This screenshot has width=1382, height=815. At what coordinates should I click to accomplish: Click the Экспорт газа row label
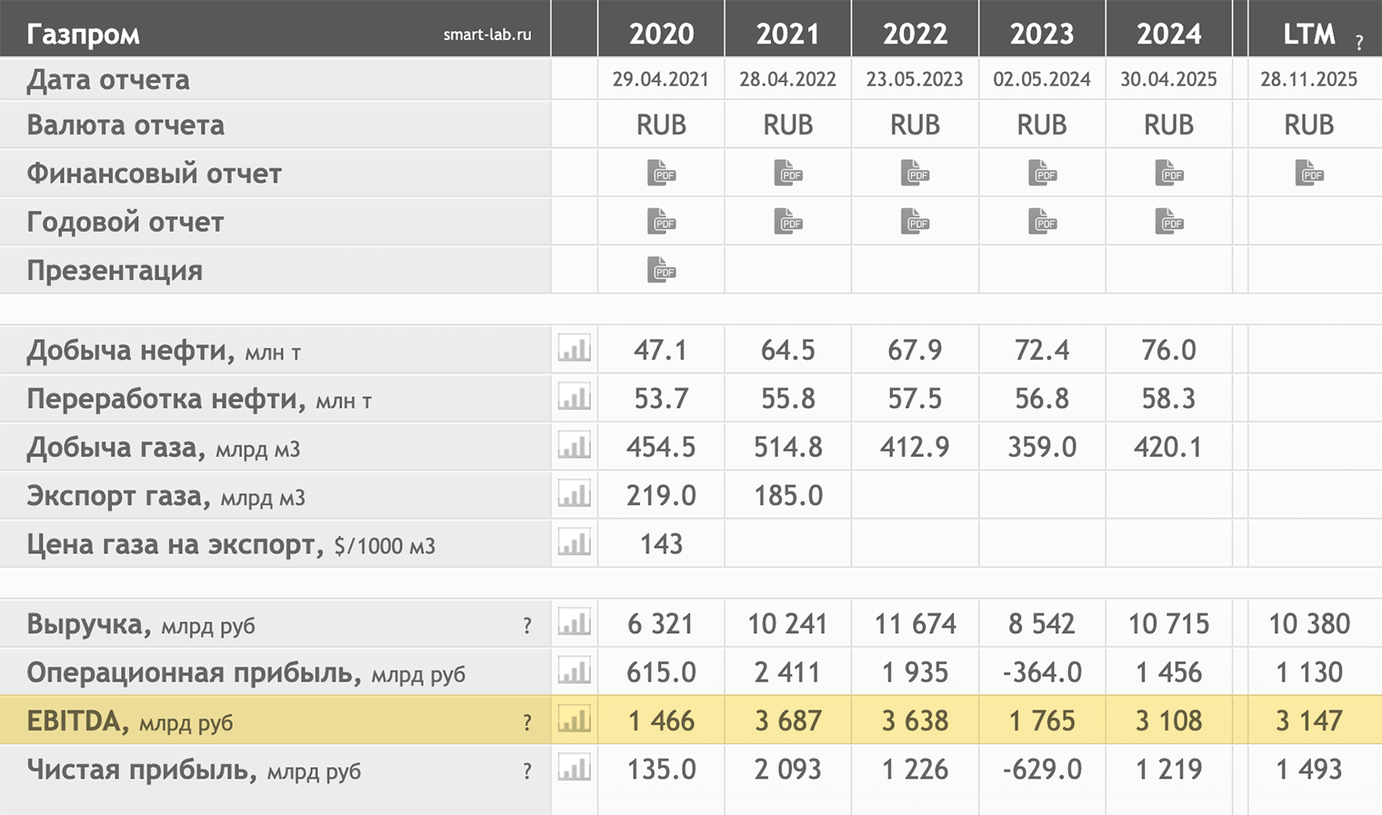pyautogui.click(x=165, y=496)
